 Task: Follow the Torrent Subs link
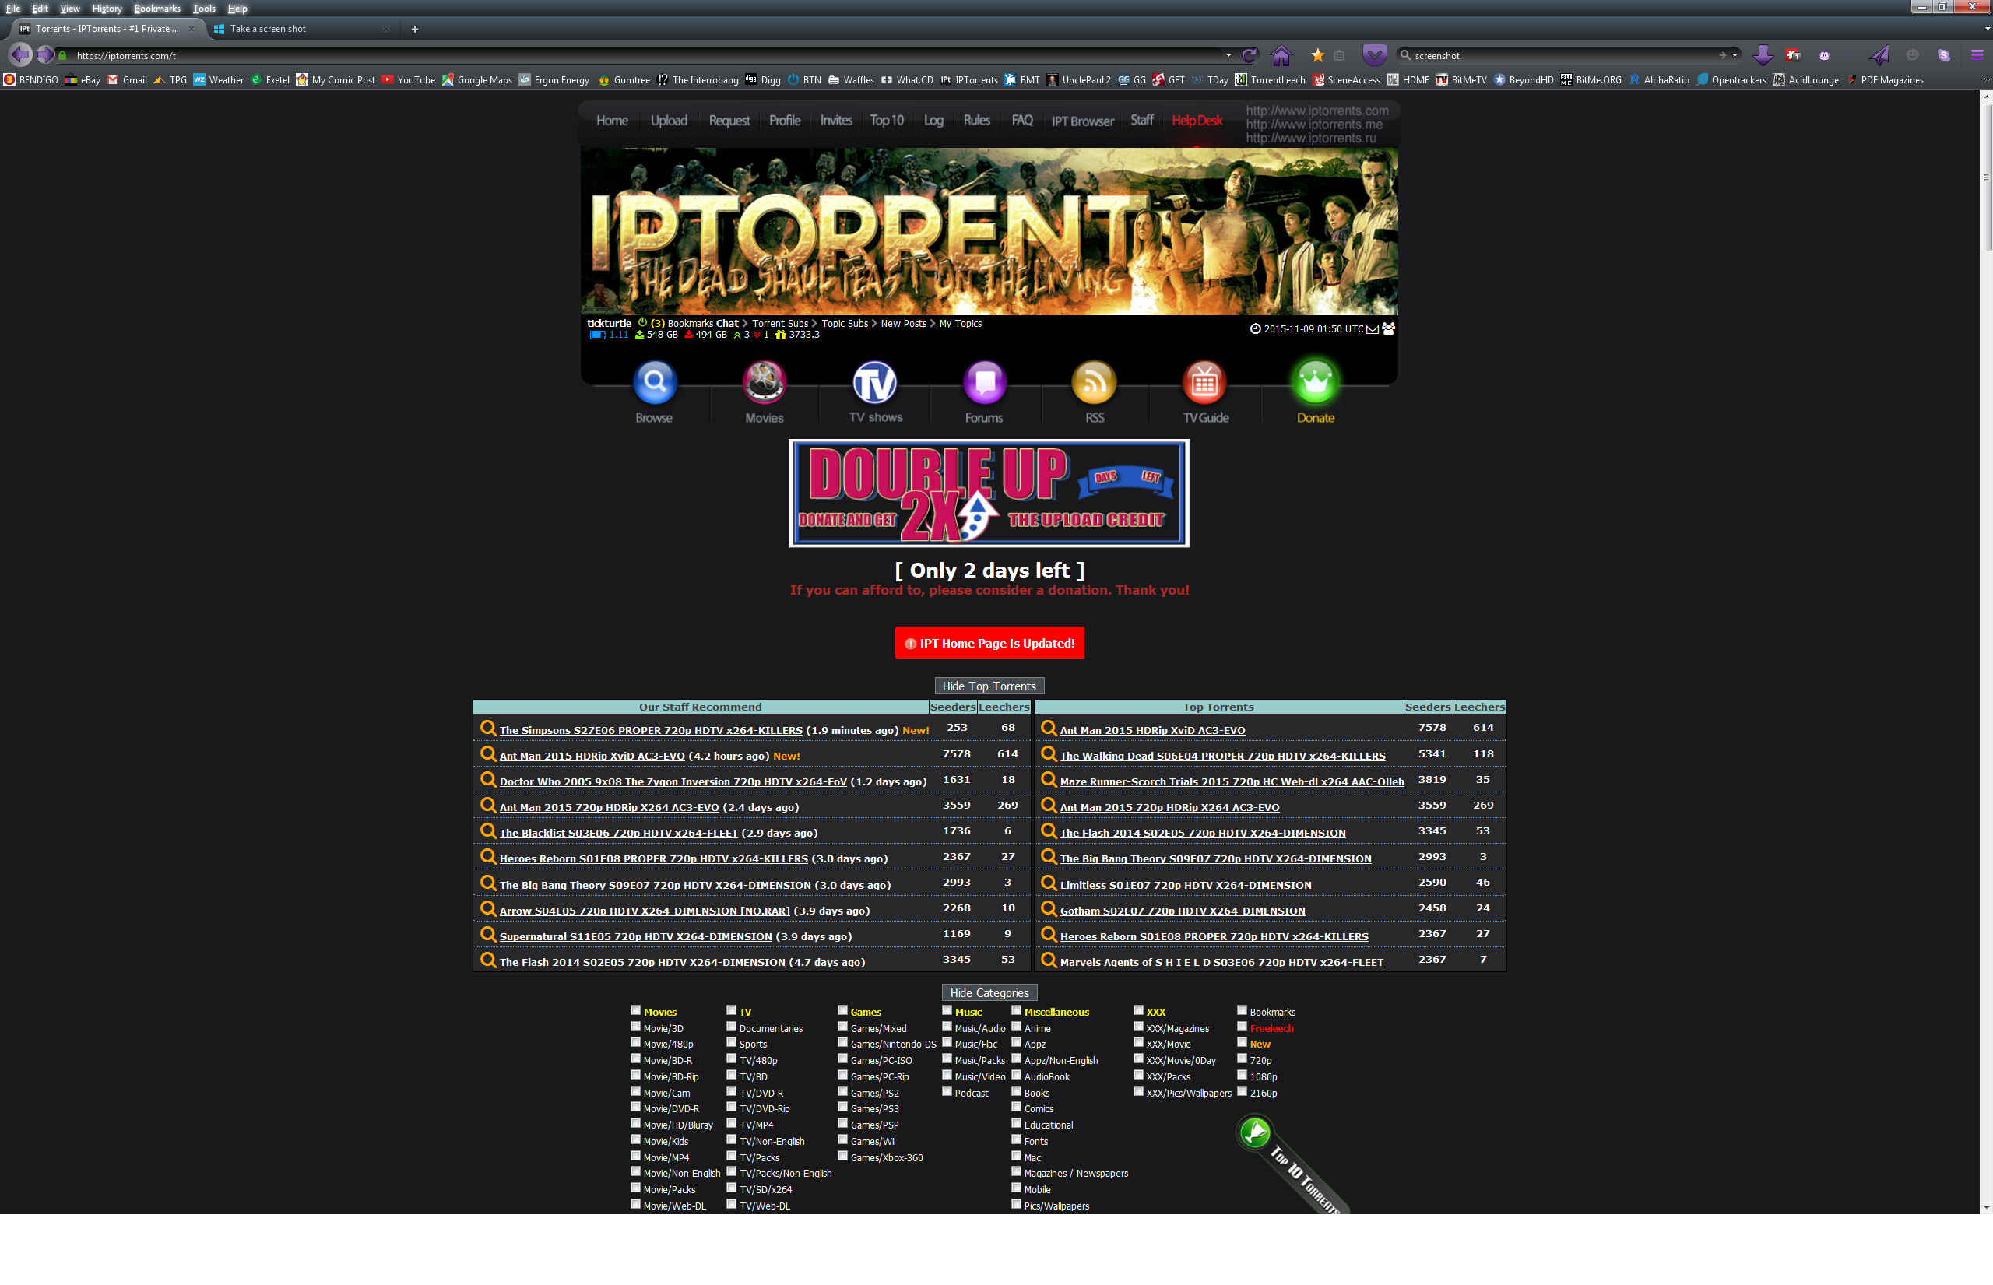point(780,324)
